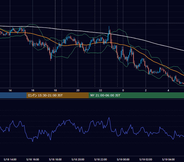
Task: Click the hour 0 tick label
Action: [x=123, y=90]
